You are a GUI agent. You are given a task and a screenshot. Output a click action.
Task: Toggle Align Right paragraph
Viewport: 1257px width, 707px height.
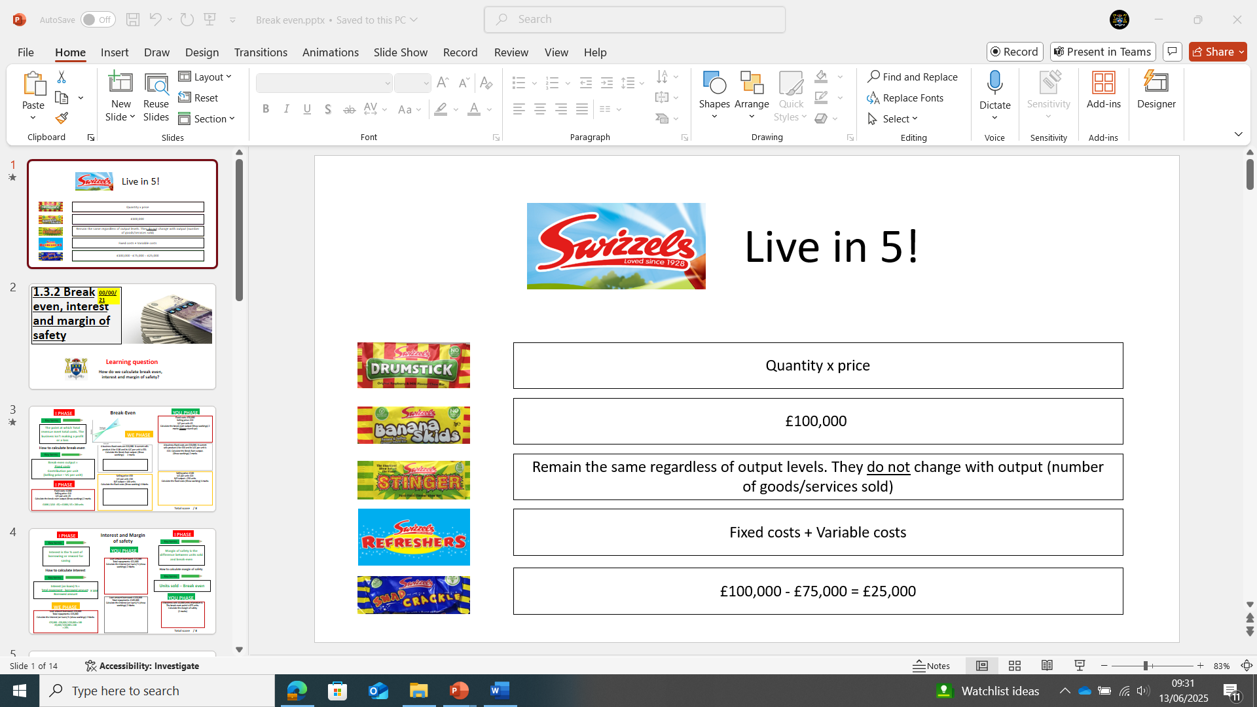pos(561,109)
